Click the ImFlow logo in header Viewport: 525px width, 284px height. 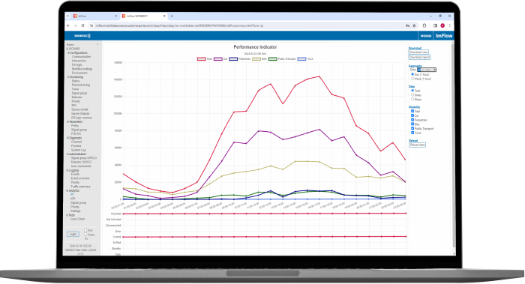[x=444, y=35]
